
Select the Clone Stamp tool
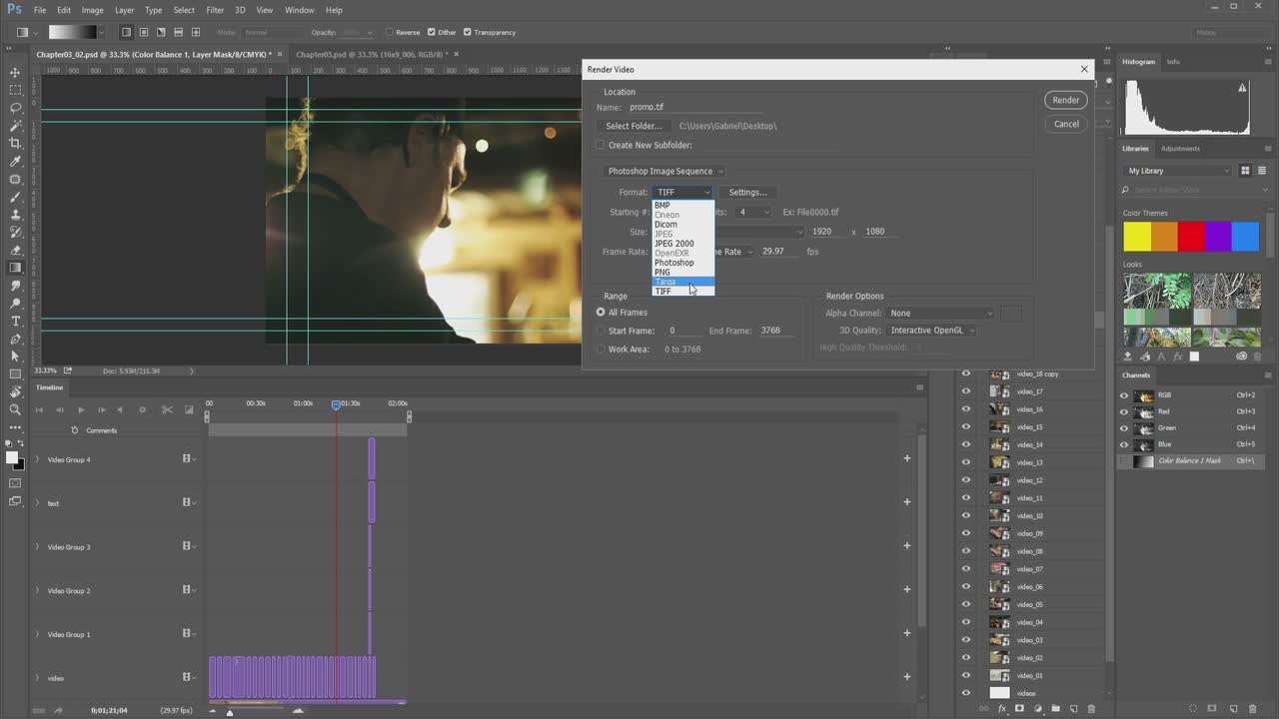[15, 215]
